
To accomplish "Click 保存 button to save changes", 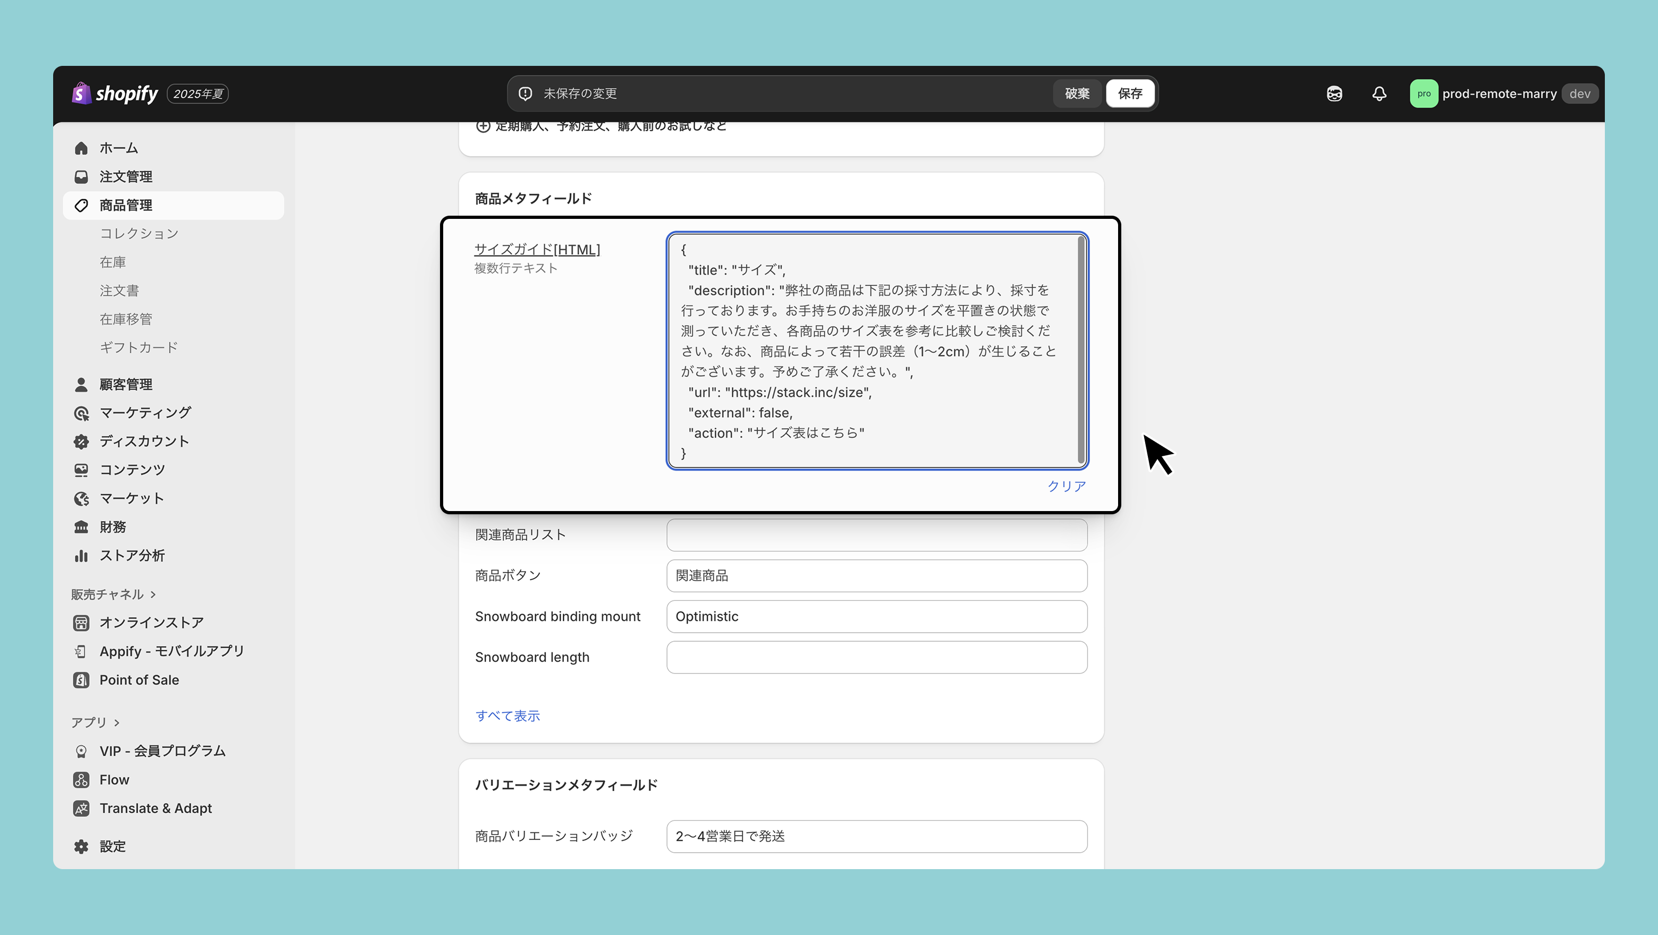I will [x=1130, y=94].
